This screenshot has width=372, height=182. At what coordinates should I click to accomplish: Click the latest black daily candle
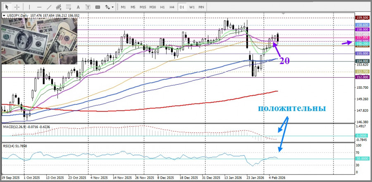(278, 38)
